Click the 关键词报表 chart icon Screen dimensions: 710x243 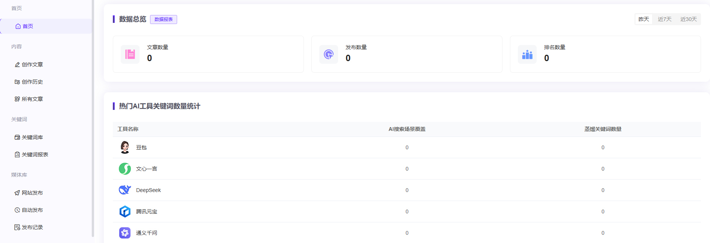(x=17, y=154)
